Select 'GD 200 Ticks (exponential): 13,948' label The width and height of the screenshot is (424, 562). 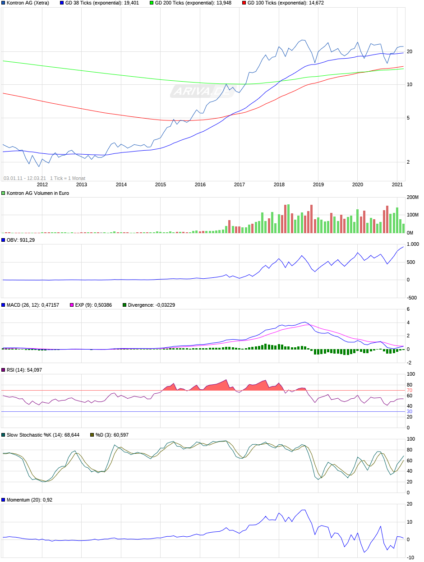[194, 3]
